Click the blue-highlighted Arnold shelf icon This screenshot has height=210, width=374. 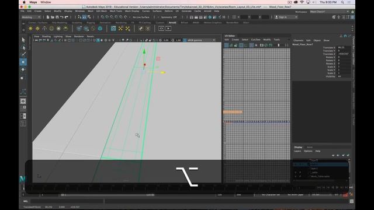[113, 29]
